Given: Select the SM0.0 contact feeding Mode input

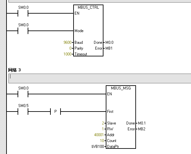Looking at the screenshot, I should tap(23, 31).
